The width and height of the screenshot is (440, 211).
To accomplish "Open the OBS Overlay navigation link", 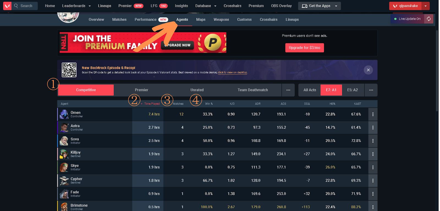I will 281,6.
